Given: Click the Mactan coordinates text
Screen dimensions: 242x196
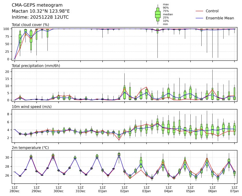Looking at the screenshot, I should [41, 11].
